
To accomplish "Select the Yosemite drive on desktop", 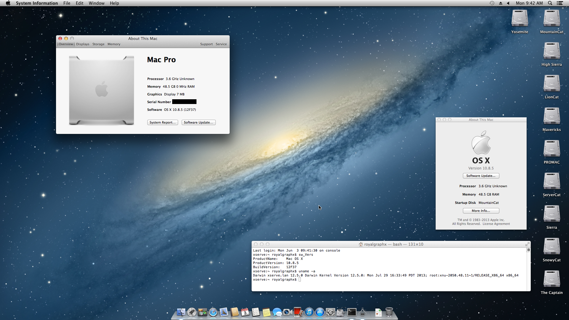I will pyautogui.click(x=520, y=18).
